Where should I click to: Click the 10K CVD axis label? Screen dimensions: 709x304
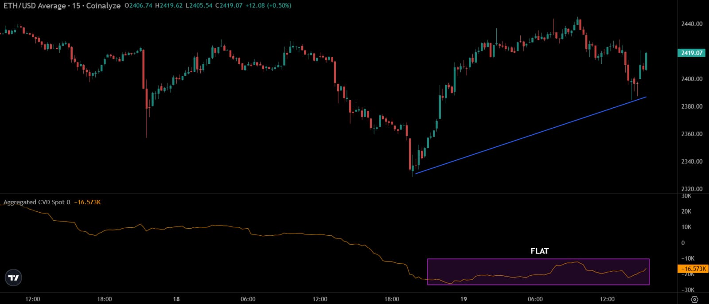coord(686,227)
